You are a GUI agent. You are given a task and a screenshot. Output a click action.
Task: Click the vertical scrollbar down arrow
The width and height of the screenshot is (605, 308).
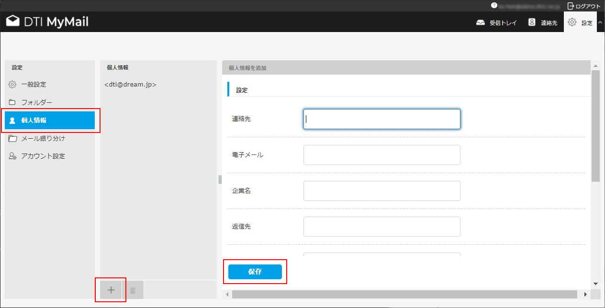click(595, 284)
